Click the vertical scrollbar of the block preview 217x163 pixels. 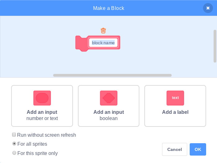[x=215, y=46]
